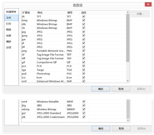Toggle the ico row checkbox
Screen dimensions: 154x135
coord(83,77)
